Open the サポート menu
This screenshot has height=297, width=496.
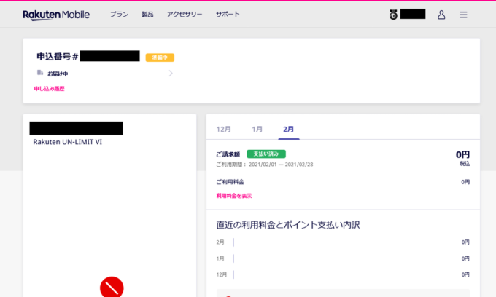tap(228, 15)
